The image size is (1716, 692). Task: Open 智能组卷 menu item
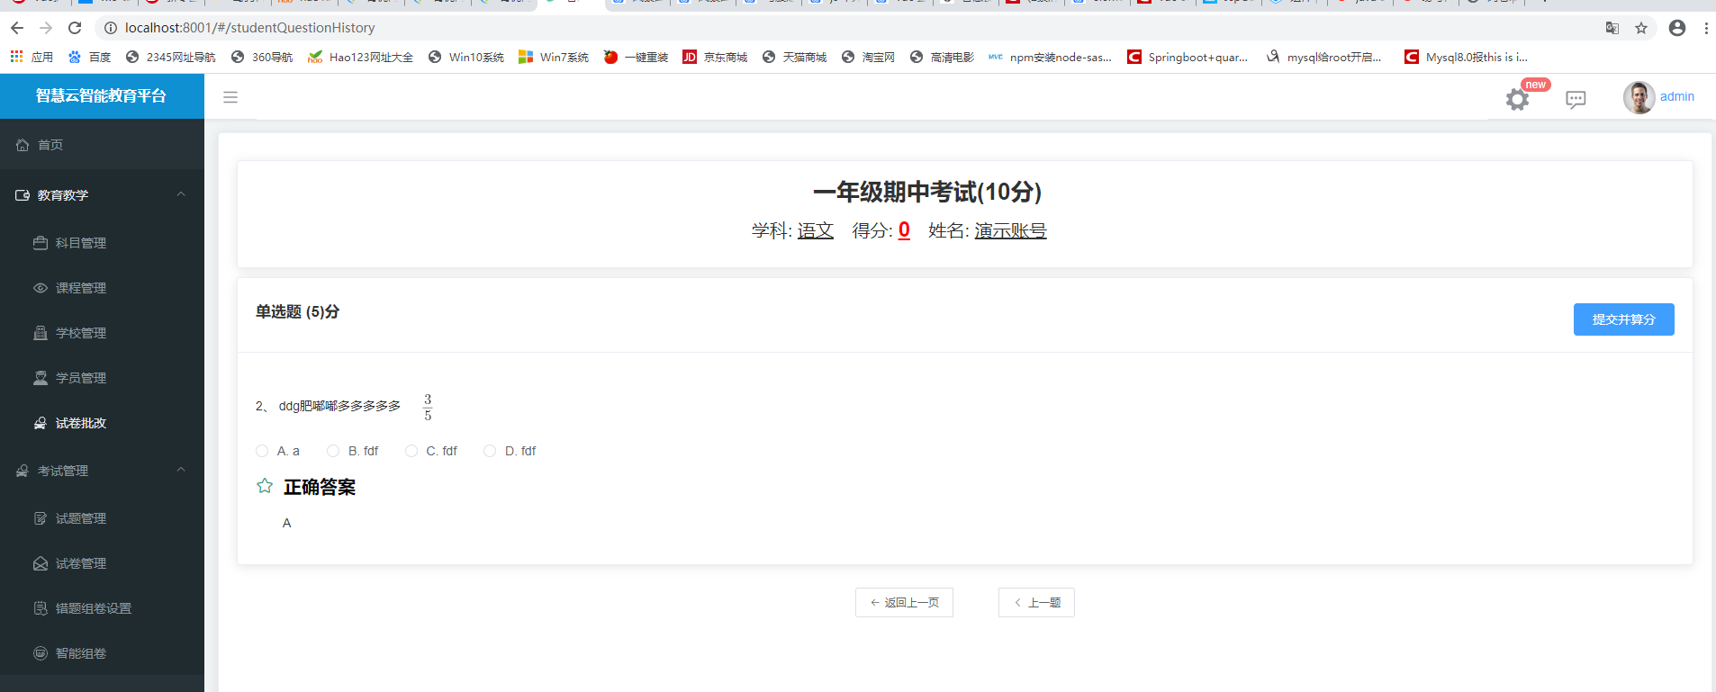102,653
